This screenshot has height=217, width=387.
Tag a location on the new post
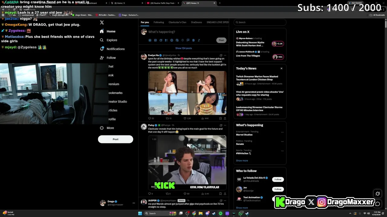pos(183,40)
